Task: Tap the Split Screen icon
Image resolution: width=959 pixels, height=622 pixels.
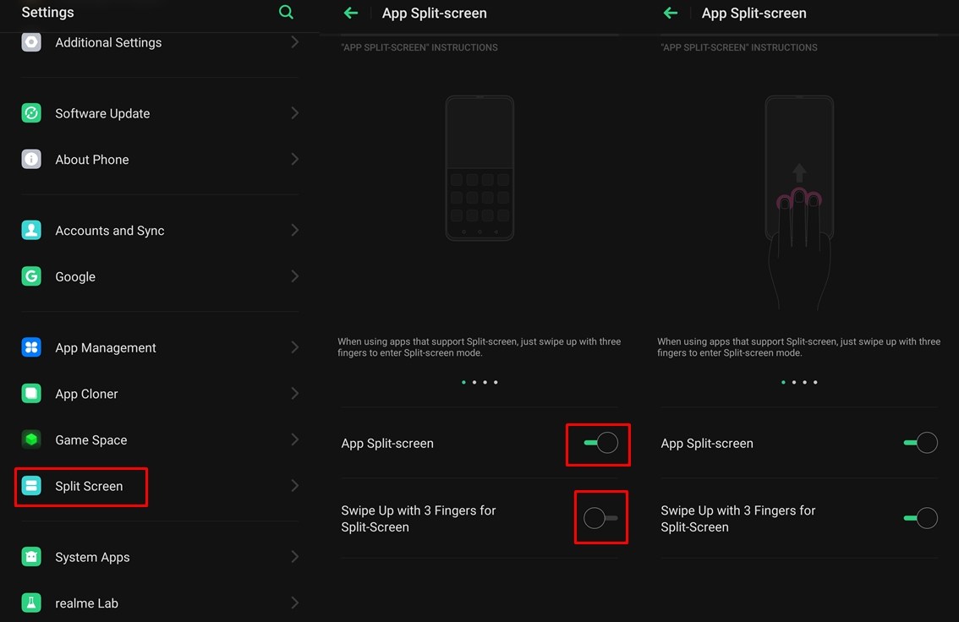Action: click(x=31, y=486)
